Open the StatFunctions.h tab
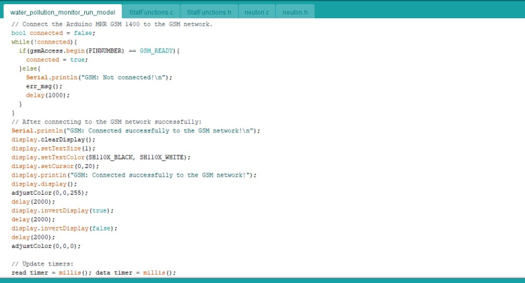 (x=209, y=13)
